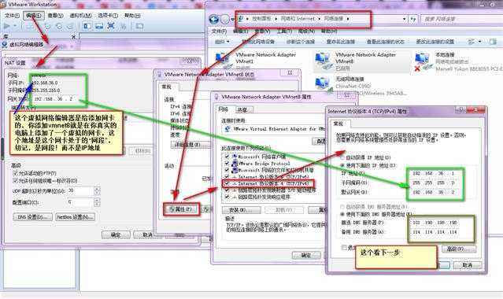Viewport: 503px width, 299px height.
Task: Open VMware 选项卡(T) menu
Action: pos(108,16)
